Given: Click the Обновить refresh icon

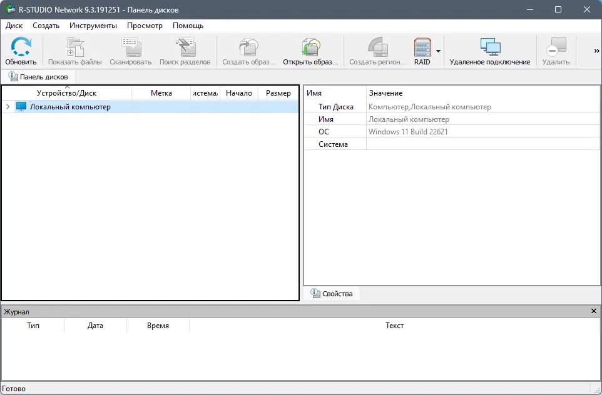Looking at the screenshot, I should coord(20,47).
